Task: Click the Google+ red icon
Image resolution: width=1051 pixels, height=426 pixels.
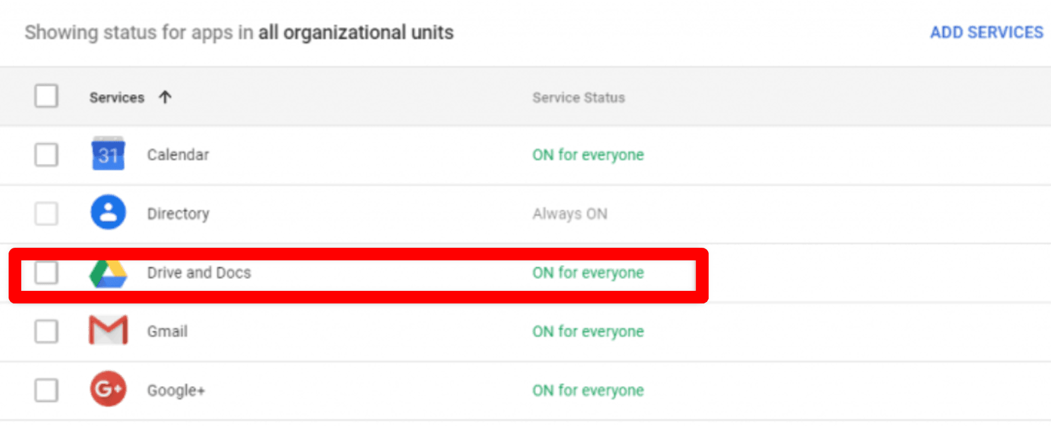Action: [108, 389]
